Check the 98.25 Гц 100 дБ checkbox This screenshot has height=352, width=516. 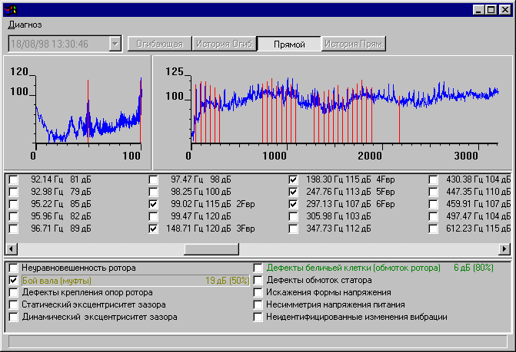tap(153, 192)
